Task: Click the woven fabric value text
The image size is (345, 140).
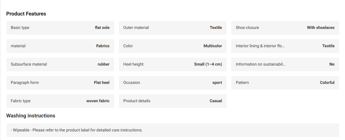Action: click(98, 101)
